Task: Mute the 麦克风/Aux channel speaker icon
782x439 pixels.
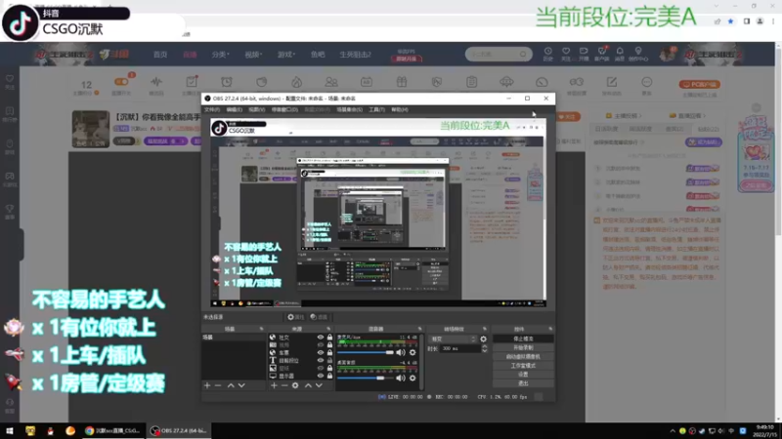Action: [401, 352]
